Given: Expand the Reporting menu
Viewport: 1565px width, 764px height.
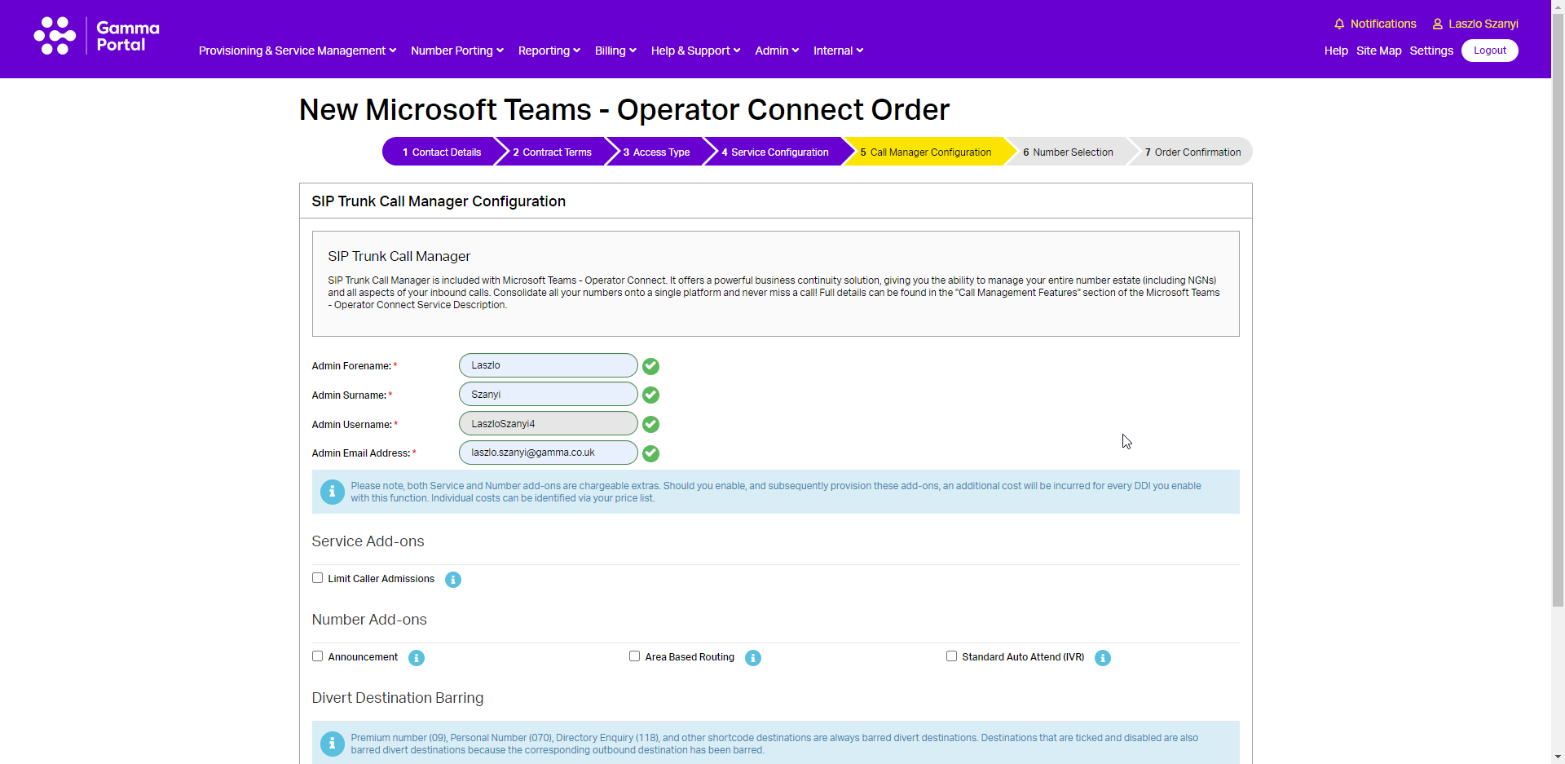Looking at the screenshot, I should 549,51.
